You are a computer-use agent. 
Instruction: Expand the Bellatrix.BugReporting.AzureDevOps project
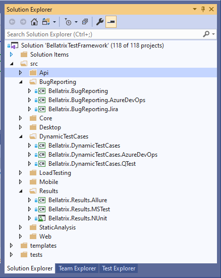[x=29, y=100]
